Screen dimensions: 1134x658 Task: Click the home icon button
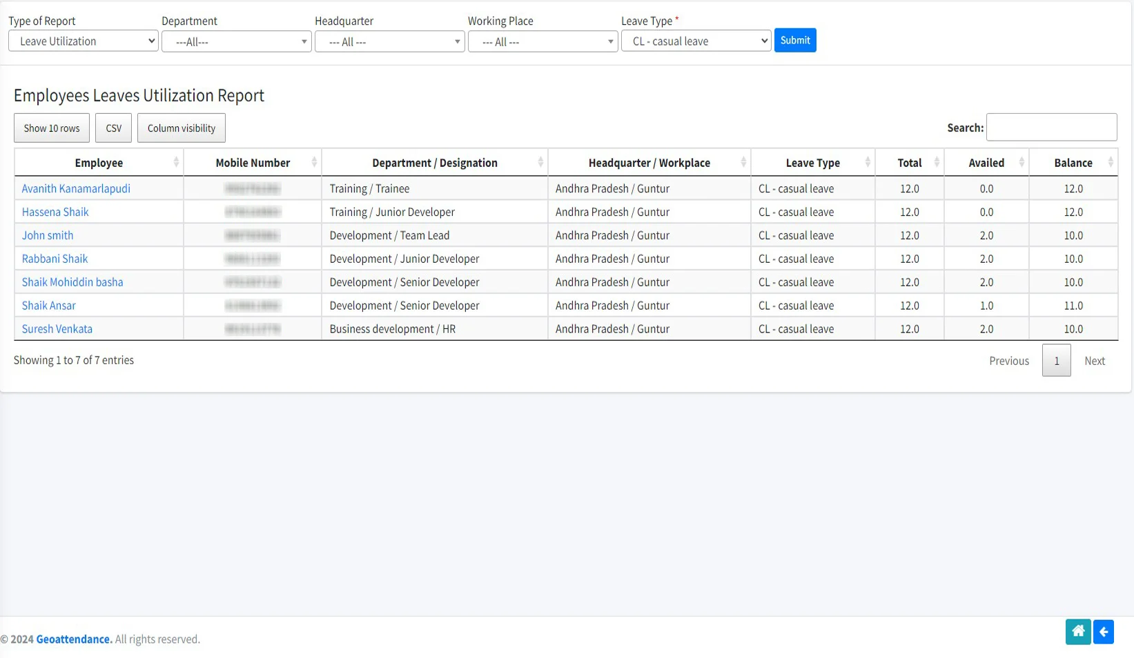[1077, 632]
